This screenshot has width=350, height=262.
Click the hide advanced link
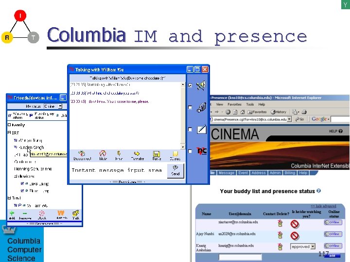[323, 206]
